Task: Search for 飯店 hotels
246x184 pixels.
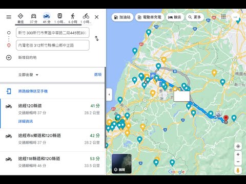Action: pyautogui.click(x=175, y=17)
